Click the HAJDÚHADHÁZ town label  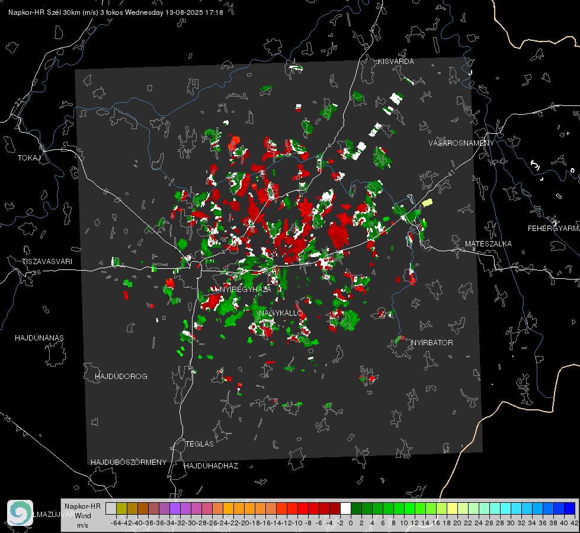211,465
